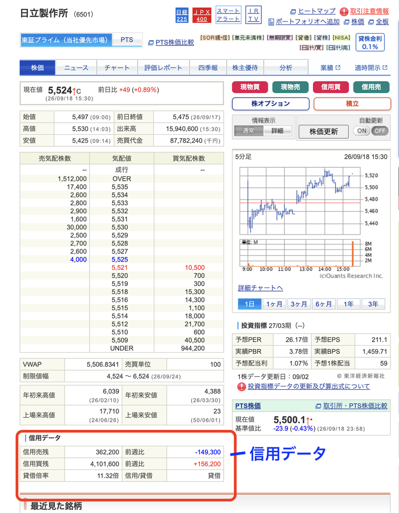Viewport: 399px width, 513px height.
Task: Click the VWAP value 5,506.8341
Action: click(103, 365)
